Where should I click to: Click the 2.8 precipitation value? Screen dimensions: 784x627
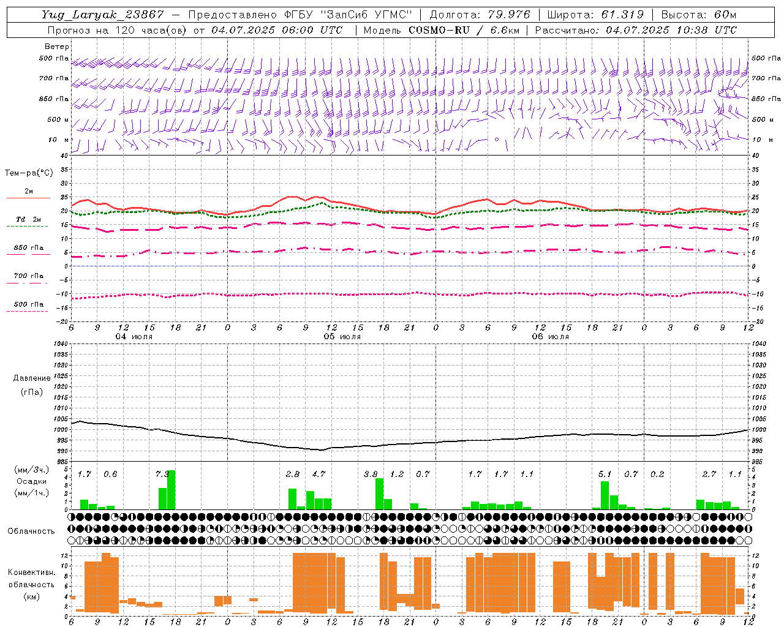(x=293, y=474)
